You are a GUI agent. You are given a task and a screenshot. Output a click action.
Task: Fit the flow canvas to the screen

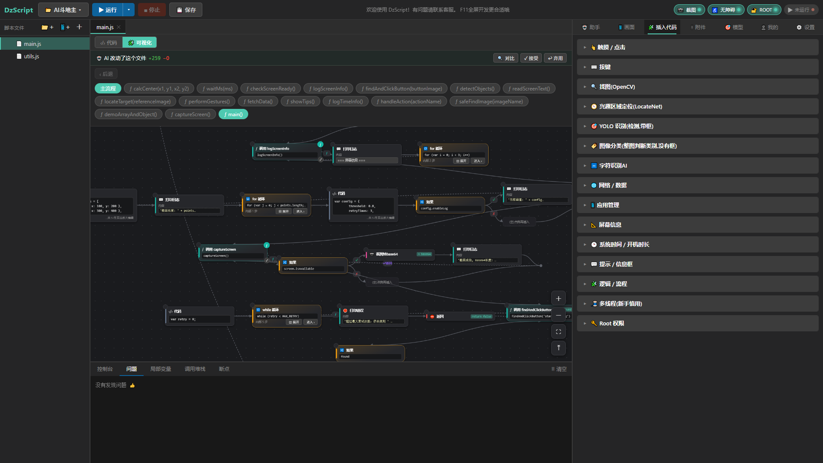(x=558, y=331)
